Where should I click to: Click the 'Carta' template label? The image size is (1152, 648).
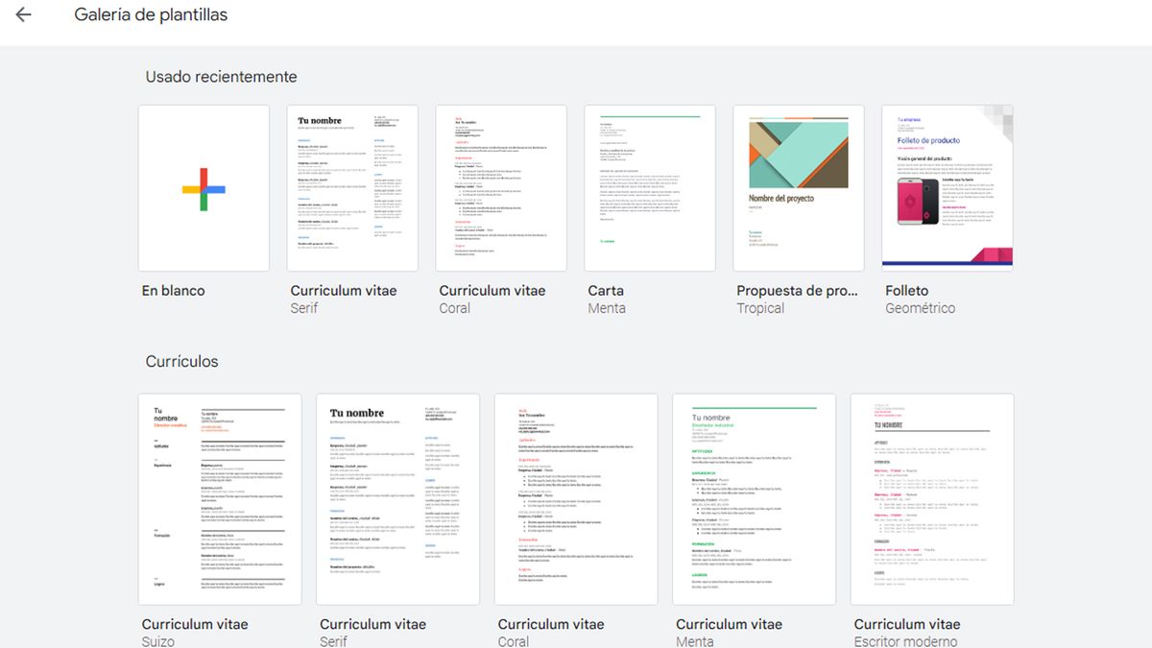[606, 290]
